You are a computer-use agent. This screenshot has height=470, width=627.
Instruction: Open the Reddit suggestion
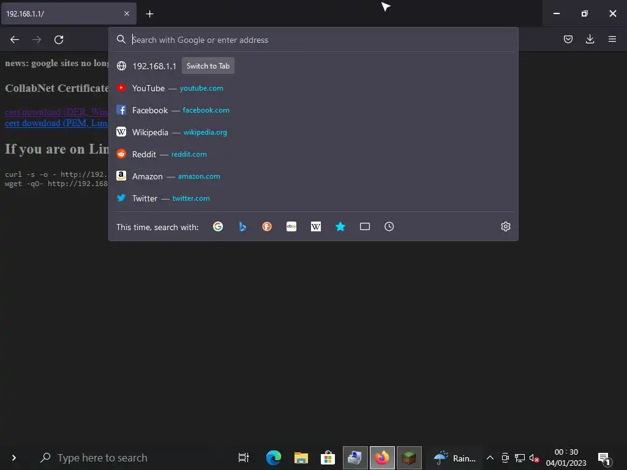point(313,154)
